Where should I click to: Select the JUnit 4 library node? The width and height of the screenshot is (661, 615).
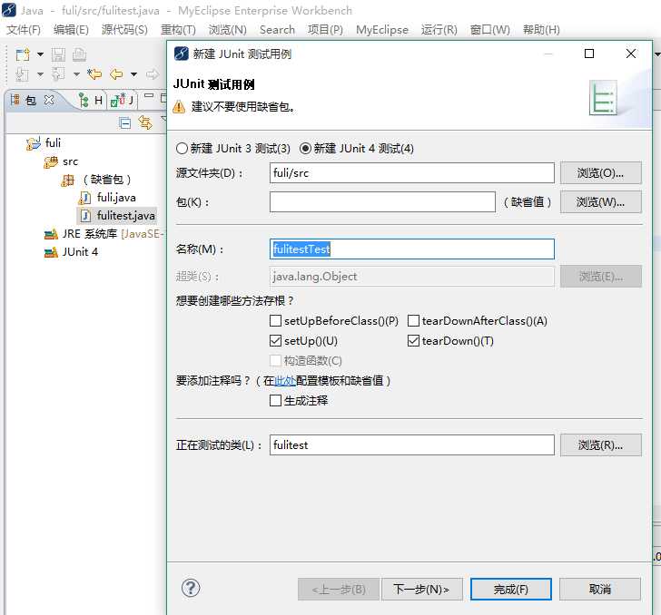point(71,252)
